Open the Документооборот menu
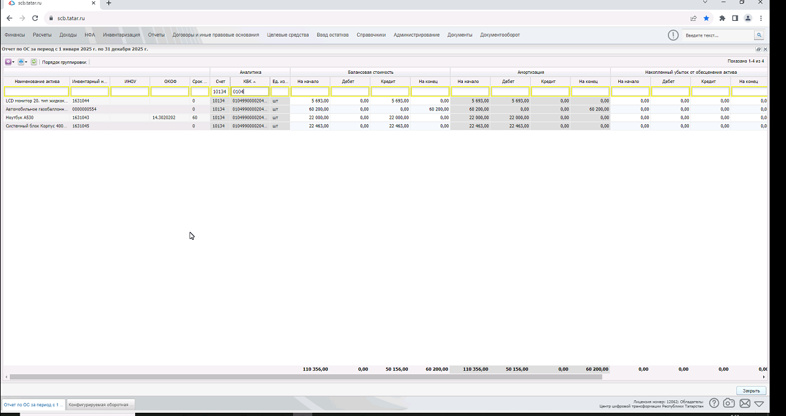 click(500, 35)
